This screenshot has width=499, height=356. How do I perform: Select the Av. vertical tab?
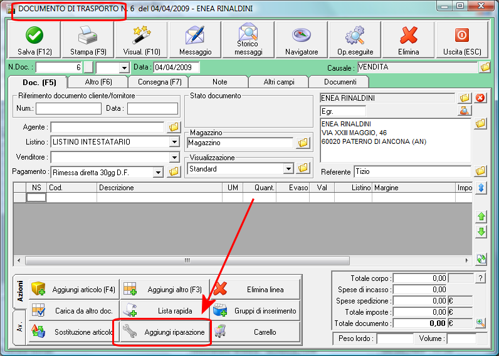(x=19, y=327)
